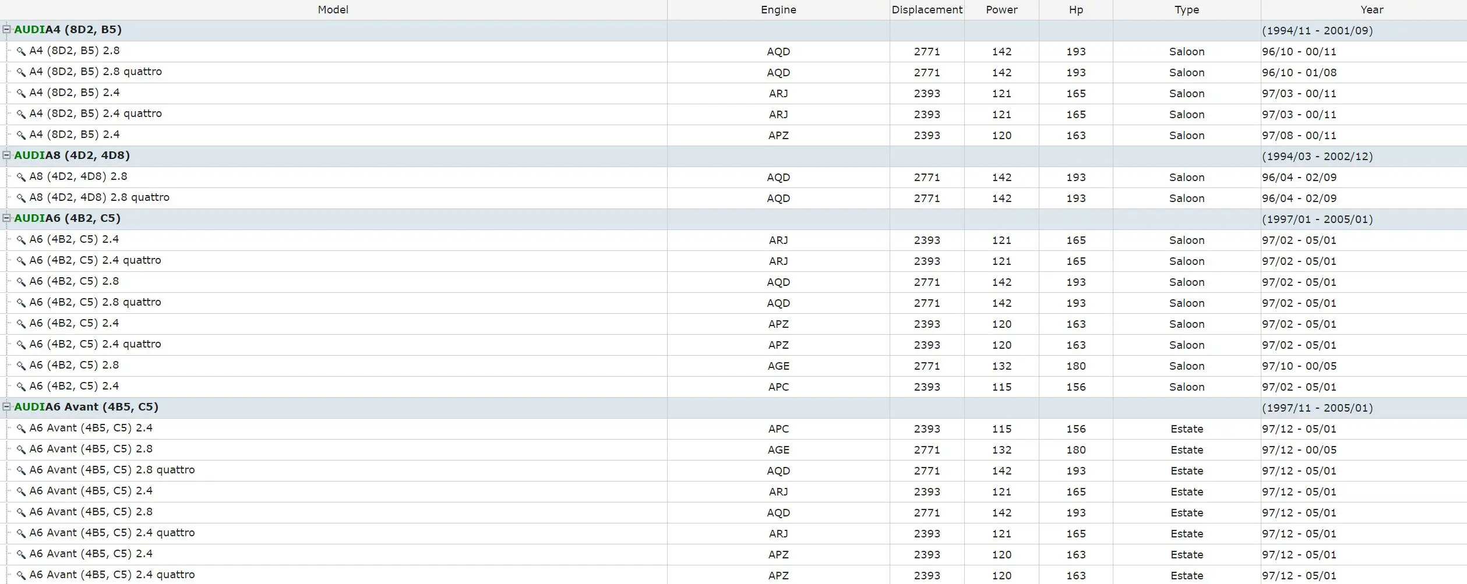This screenshot has height=584, width=1467.
Task: Click the Displacement column header
Action: pos(927,10)
